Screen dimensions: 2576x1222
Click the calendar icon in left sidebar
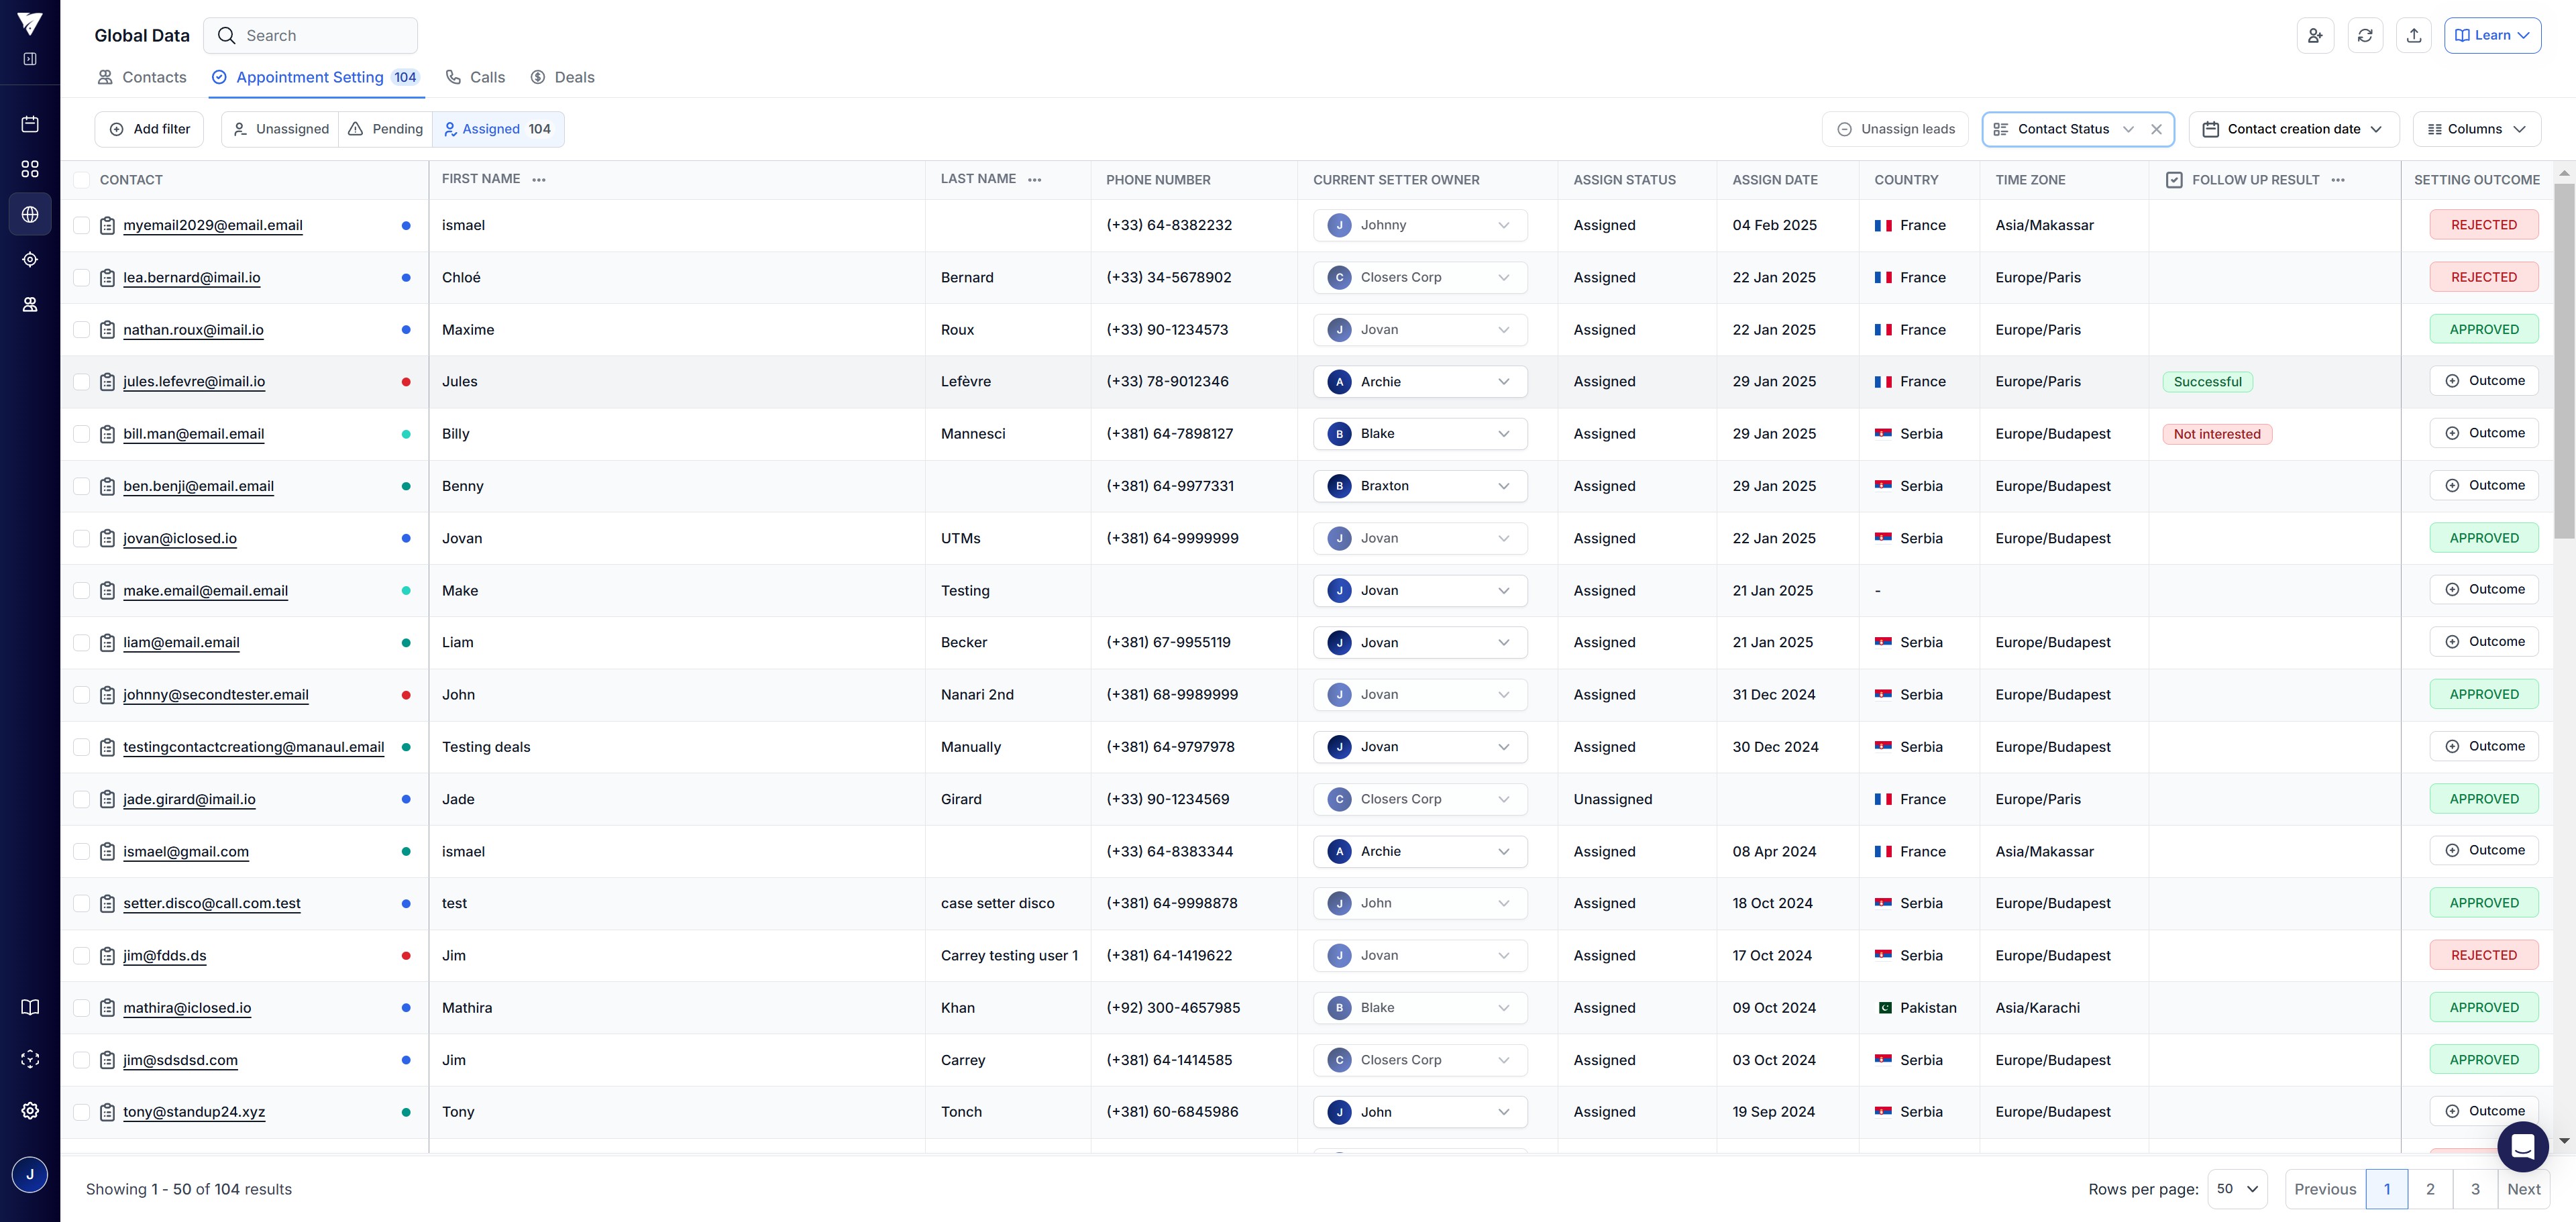(30, 124)
